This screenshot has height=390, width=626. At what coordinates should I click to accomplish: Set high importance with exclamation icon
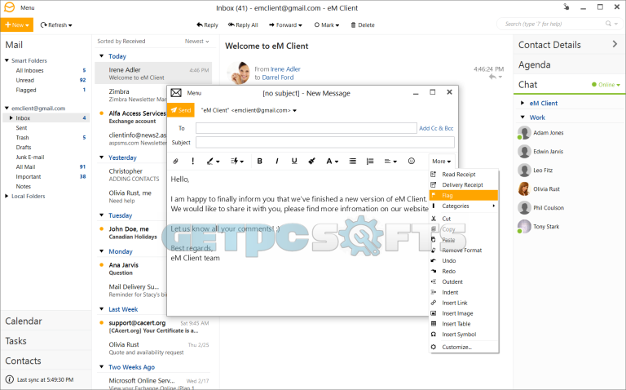pyautogui.click(x=193, y=161)
